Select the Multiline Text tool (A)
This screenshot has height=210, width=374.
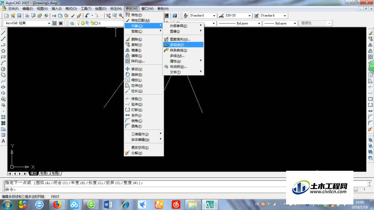coord(3,141)
